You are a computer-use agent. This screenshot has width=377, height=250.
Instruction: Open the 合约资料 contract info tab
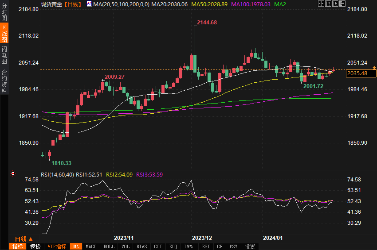click(x=4, y=81)
